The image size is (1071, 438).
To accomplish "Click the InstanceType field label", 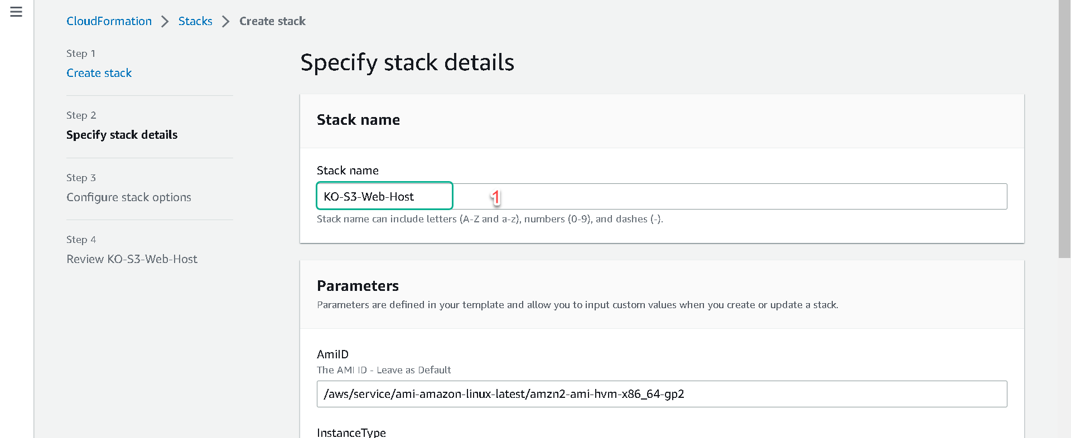I will point(351,432).
